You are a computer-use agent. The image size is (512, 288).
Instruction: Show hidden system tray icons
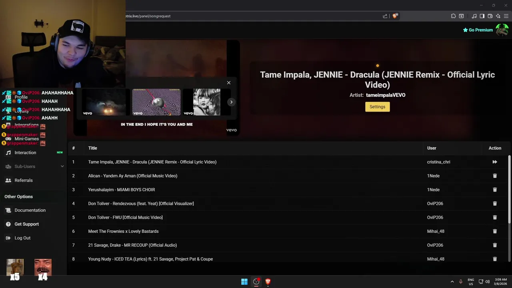[452, 282]
